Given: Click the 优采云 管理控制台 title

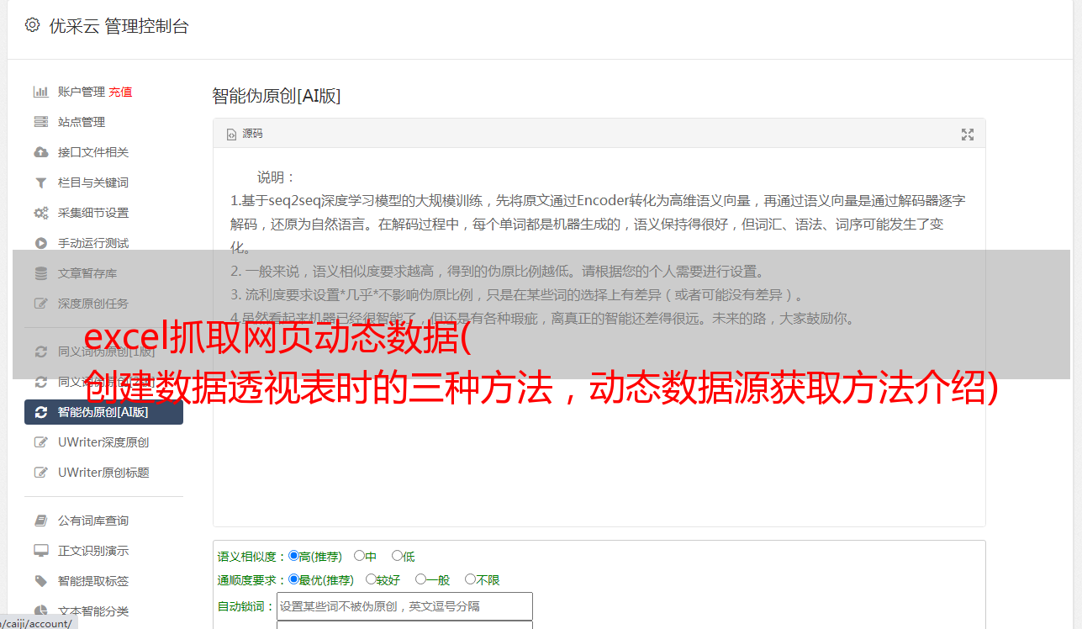Looking at the screenshot, I should (x=119, y=26).
